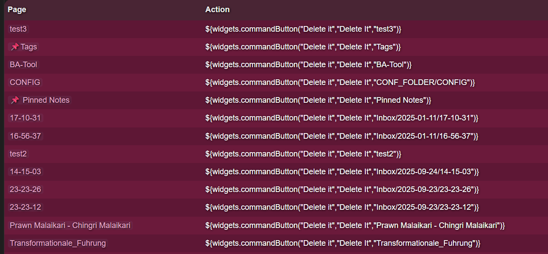Click action text for Inbox/2025-09-24/14-15-03

click(342, 172)
